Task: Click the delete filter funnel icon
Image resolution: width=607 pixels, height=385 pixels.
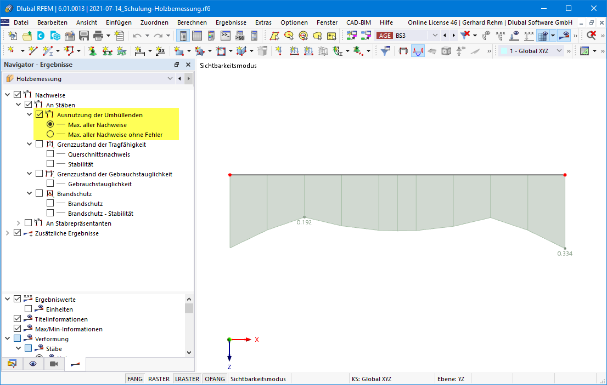Action: (465, 36)
